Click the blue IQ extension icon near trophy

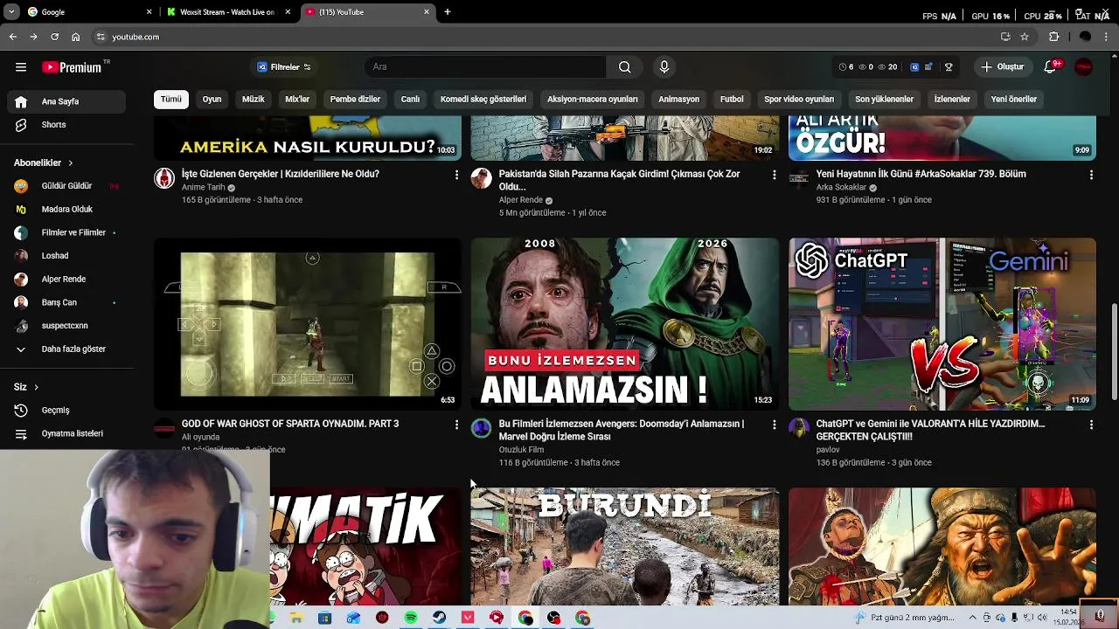[914, 67]
